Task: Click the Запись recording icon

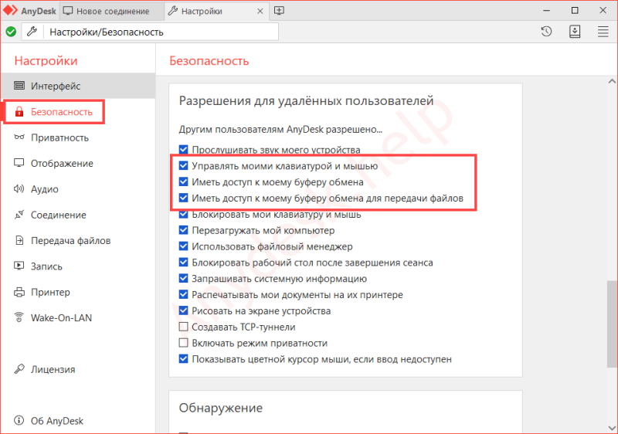Action: [x=19, y=266]
